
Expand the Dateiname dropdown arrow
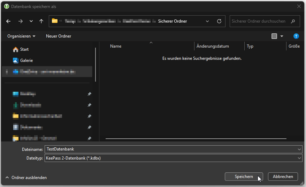299,149
